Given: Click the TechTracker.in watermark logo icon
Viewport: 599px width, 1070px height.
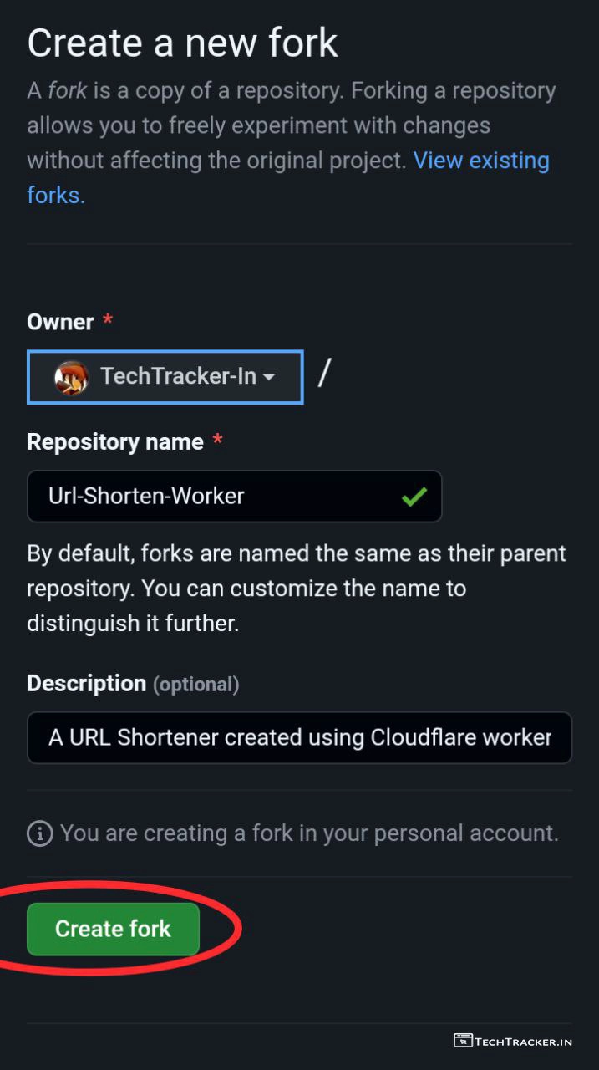Looking at the screenshot, I should (x=463, y=1041).
